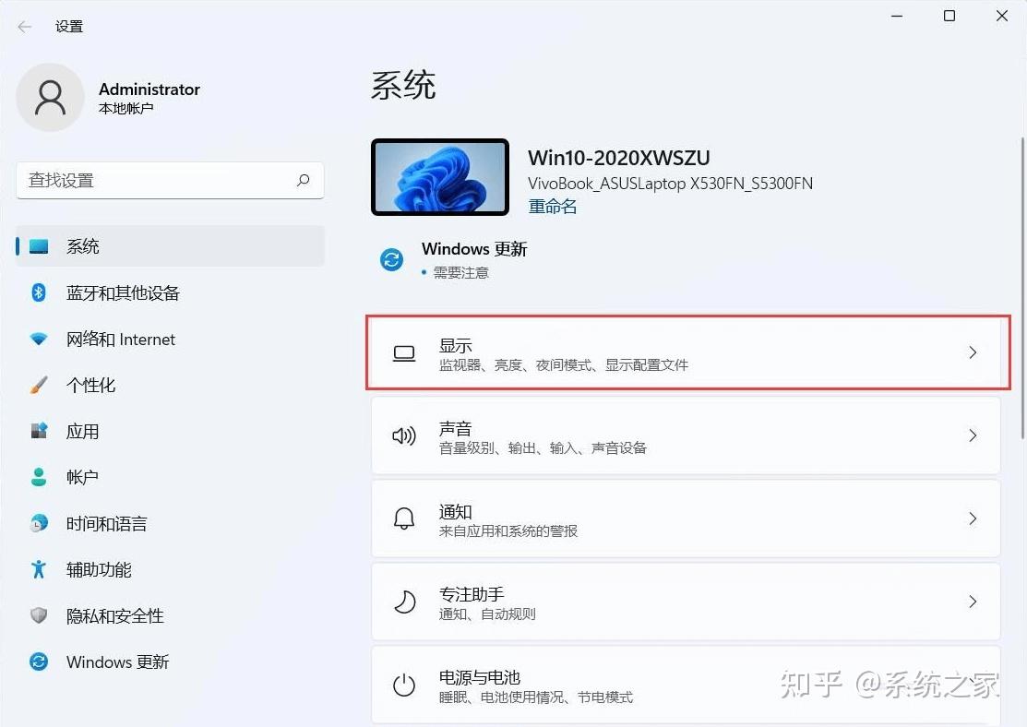Screen dimensions: 1027x727
Task: Go to 个性化 settings
Action: [x=171, y=385]
